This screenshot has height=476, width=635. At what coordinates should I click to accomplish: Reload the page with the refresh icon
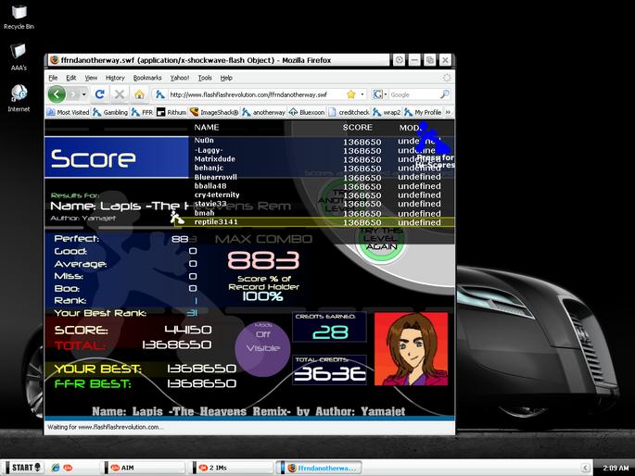pos(99,94)
